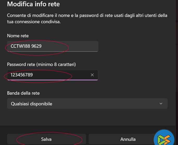Place cursor on 'CCTW188 9629' network name text
Screen dimensions: 178x145
pyautogui.click(x=26, y=46)
